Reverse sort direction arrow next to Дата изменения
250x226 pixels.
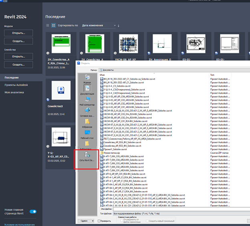(x=119, y=26)
